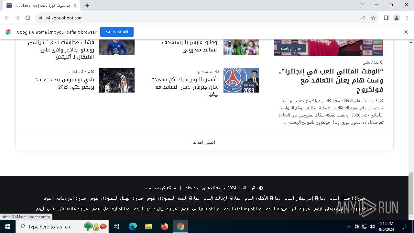Open مباراة ليفربول اليوم footer link
Screen dimensions: 414x233
111,209
